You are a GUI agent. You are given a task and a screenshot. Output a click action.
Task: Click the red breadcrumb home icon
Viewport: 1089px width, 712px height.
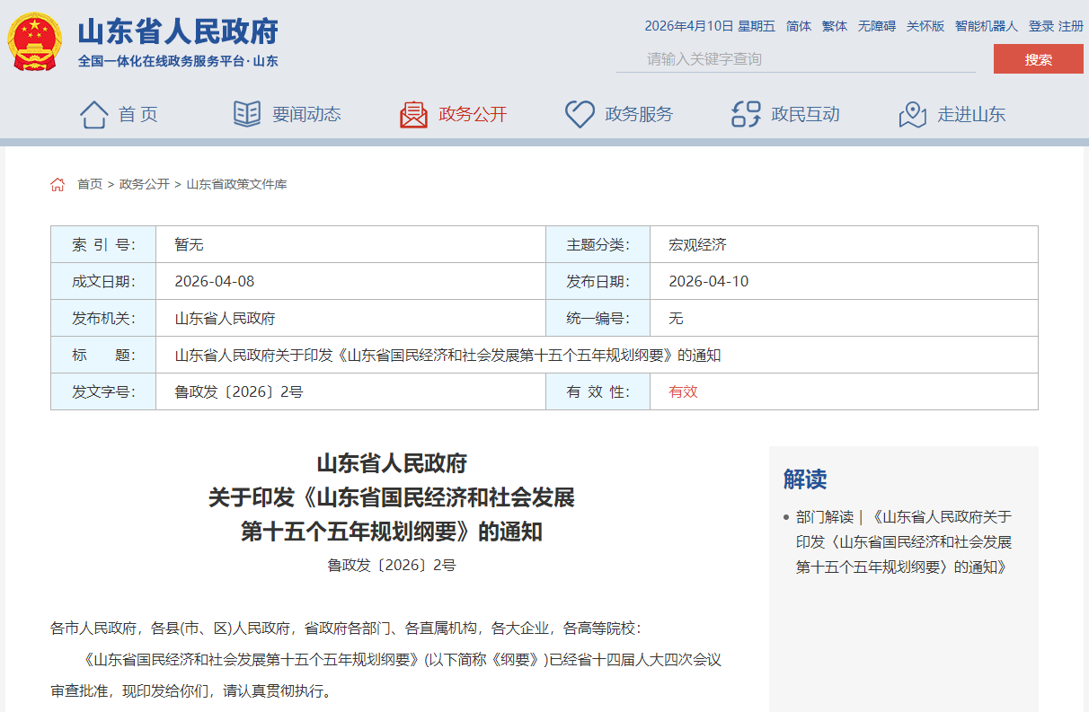[x=58, y=184]
